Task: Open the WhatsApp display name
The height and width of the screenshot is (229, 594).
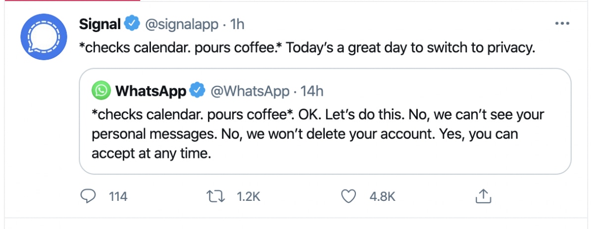Action: (150, 91)
